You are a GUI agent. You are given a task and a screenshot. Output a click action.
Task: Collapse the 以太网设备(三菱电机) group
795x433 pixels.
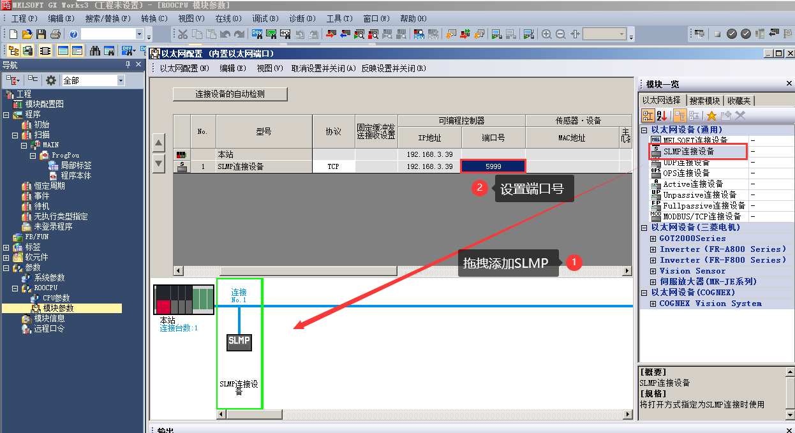(x=644, y=228)
